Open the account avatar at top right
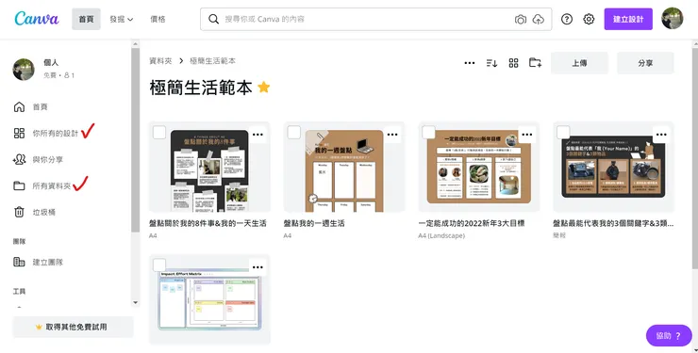Screen dimensions: 698x353 (x=673, y=19)
